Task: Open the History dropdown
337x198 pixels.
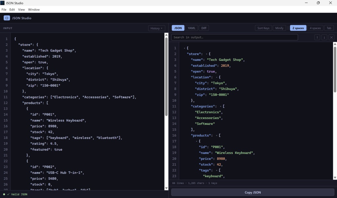Action: pos(156,28)
